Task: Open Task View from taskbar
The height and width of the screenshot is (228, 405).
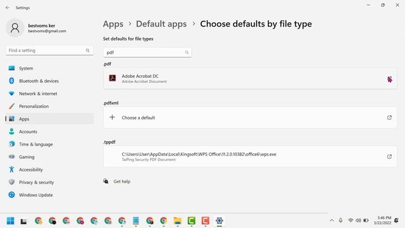Action: click(24, 221)
